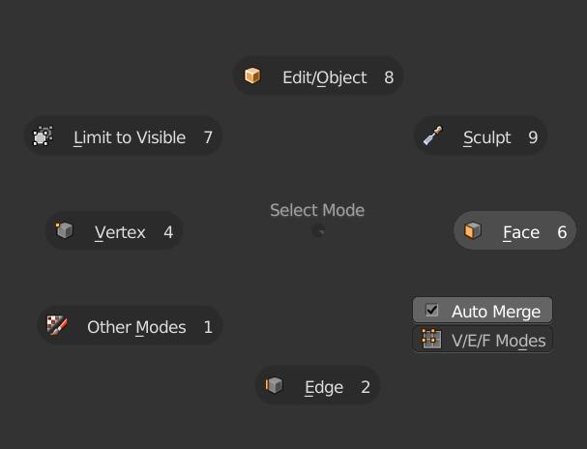Click the Face select cube icon
The image size is (587, 449).
(473, 231)
